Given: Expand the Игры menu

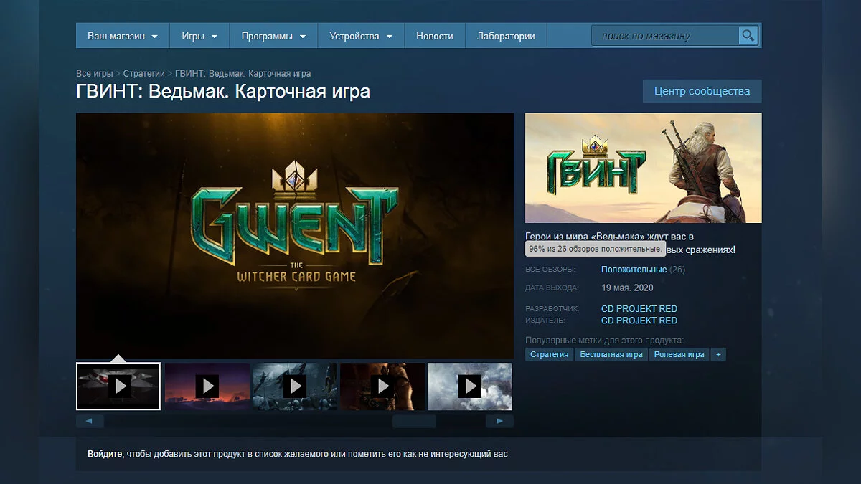Looking at the screenshot, I should [199, 36].
